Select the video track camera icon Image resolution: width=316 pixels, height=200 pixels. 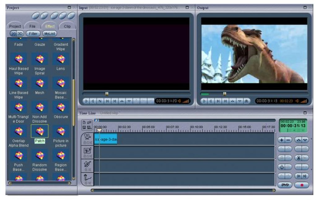click(x=87, y=137)
